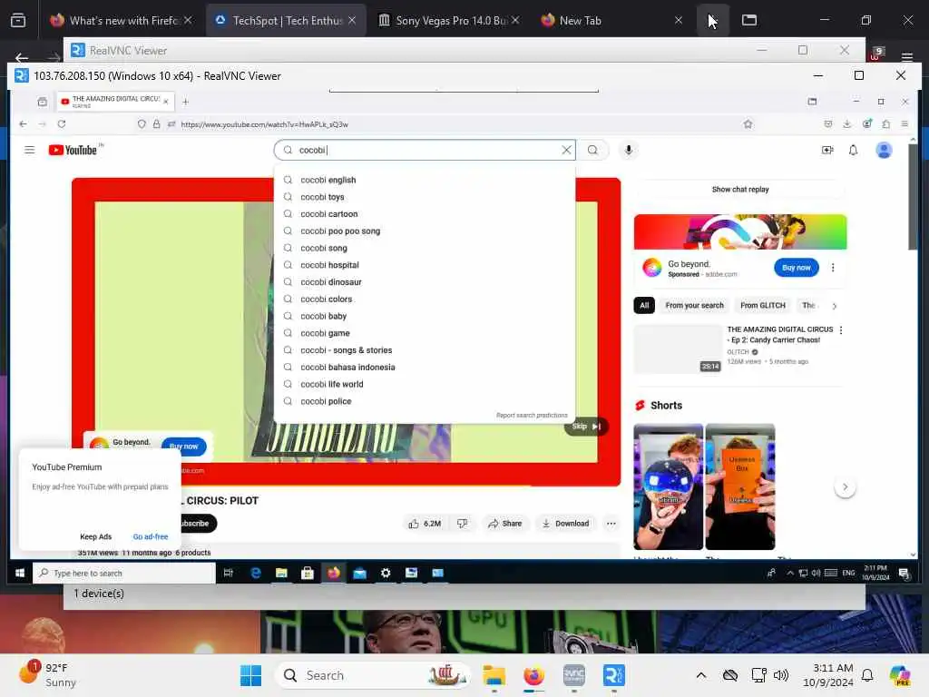
Task: Open remote Firefox application menu
Action: (905, 123)
